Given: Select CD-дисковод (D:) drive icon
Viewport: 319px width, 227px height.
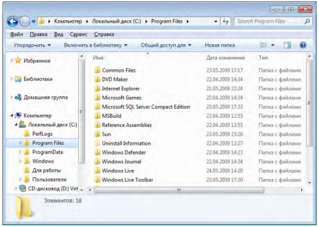Looking at the screenshot, I should pyautogui.click(x=22, y=188).
